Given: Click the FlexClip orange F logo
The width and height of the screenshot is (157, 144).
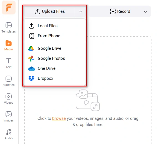Looking at the screenshot, I should point(9,8).
